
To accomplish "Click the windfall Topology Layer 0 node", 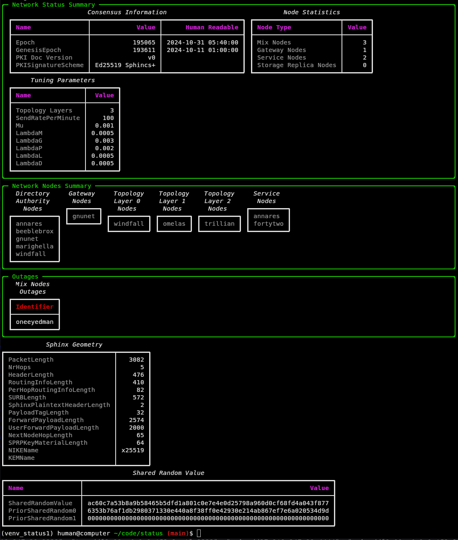I will point(129,224).
